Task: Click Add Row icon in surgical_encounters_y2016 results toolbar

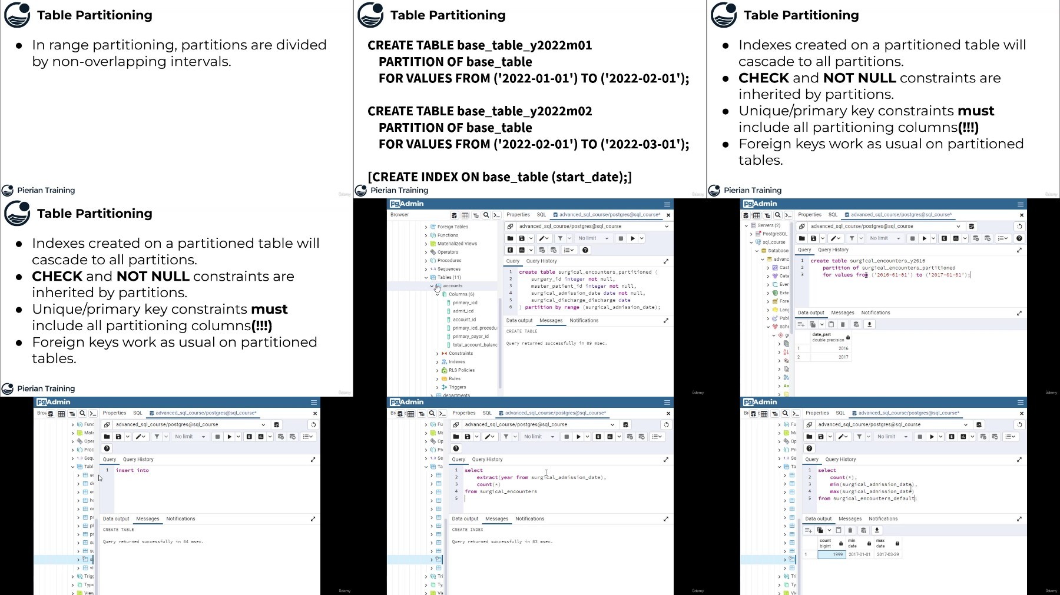Action: click(801, 324)
